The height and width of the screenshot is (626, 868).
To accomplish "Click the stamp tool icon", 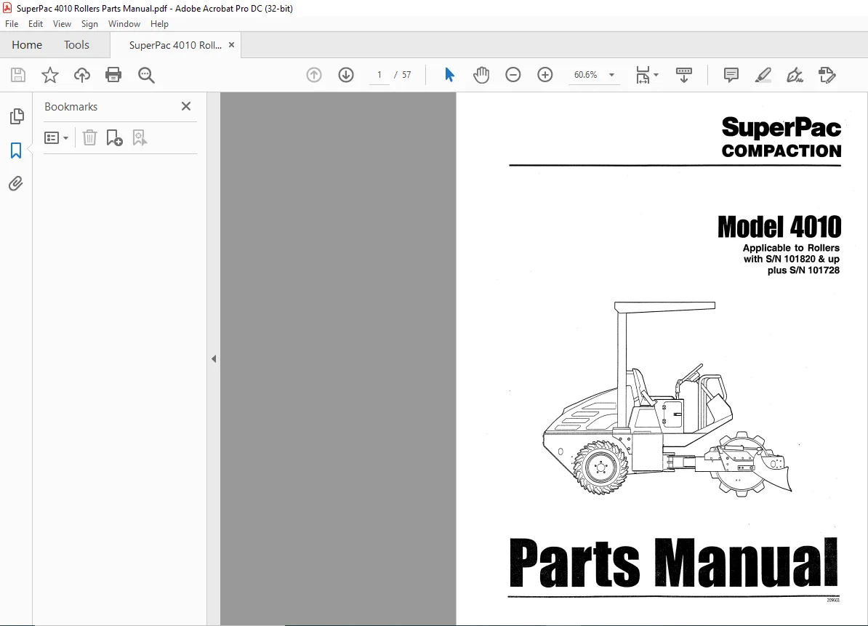I will 827,75.
